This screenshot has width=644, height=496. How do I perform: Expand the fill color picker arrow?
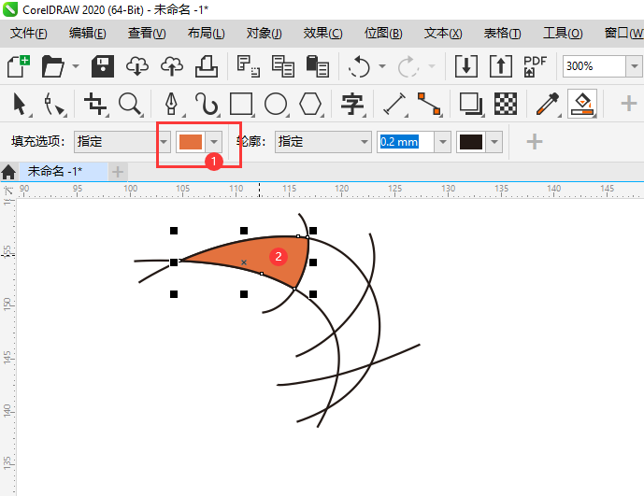pyautogui.click(x=214, y=142)
